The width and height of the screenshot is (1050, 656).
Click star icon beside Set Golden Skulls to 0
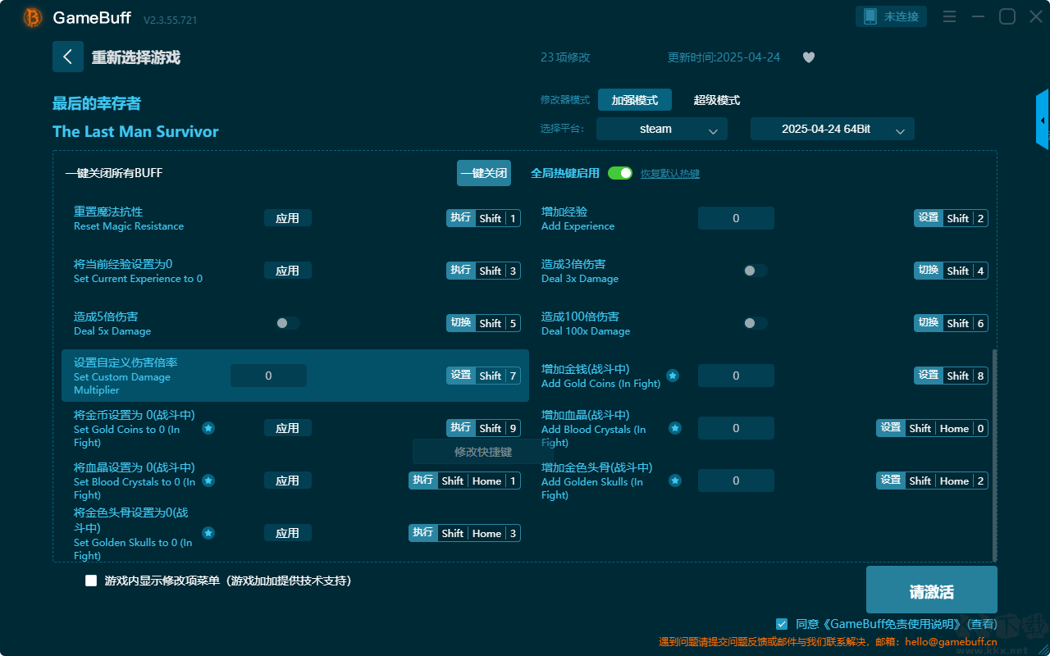(x=208, y=533)
